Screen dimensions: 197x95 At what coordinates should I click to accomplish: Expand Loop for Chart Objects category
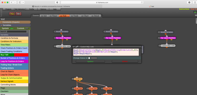[14, 75]
